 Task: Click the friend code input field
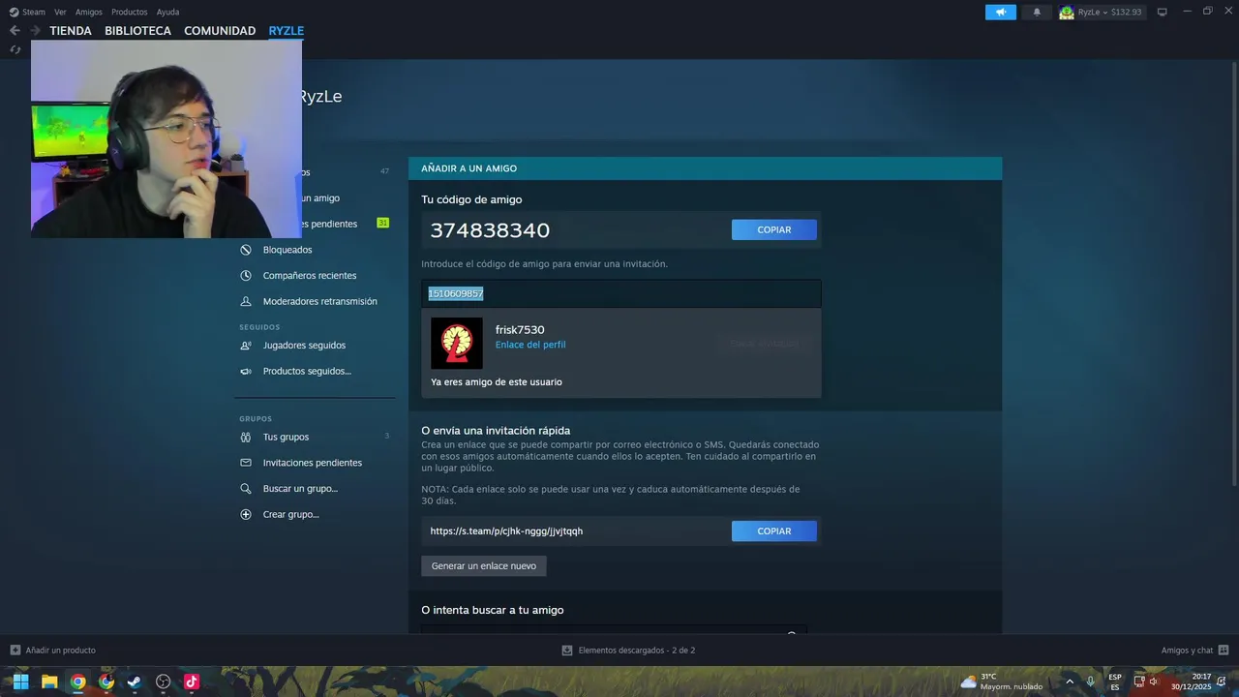click(x=621, y=293)
